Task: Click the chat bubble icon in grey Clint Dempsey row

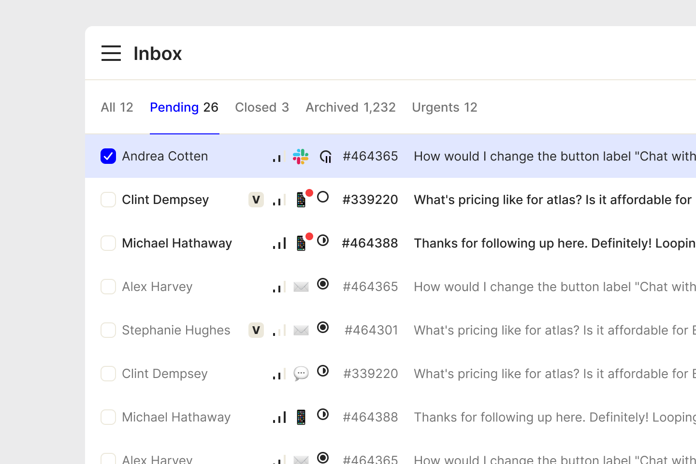Action: pyautogui.click(x=301, y=374)
